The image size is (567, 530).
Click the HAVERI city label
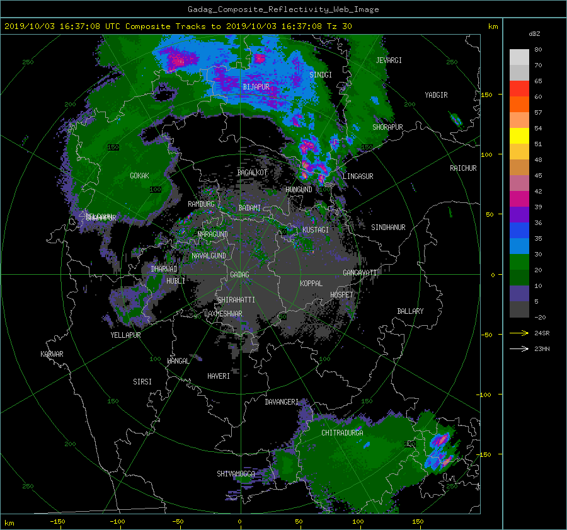coord(219,376)
